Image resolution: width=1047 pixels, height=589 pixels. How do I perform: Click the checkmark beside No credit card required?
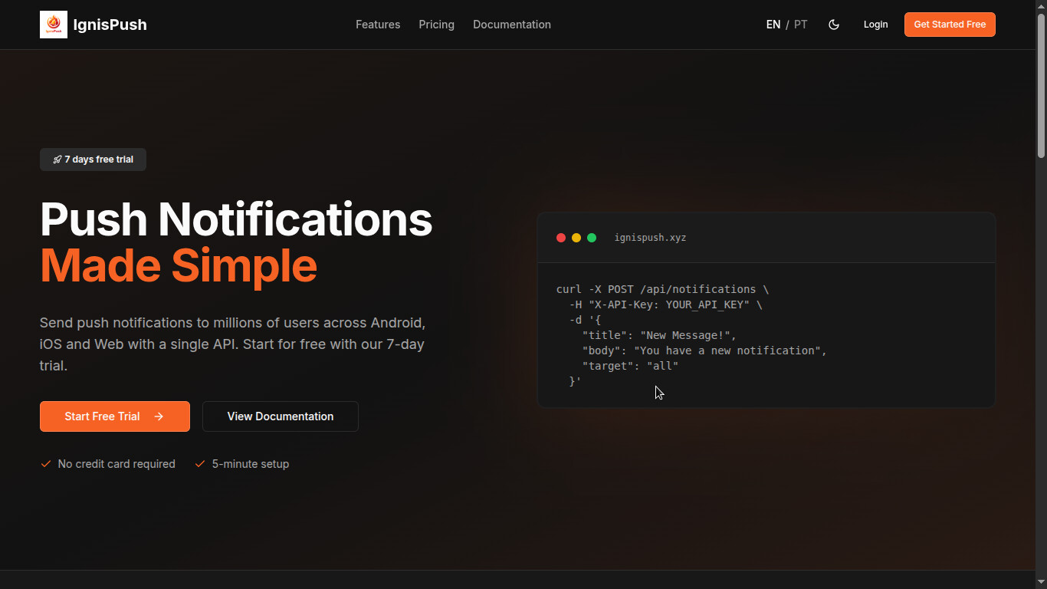click(45, 463)
